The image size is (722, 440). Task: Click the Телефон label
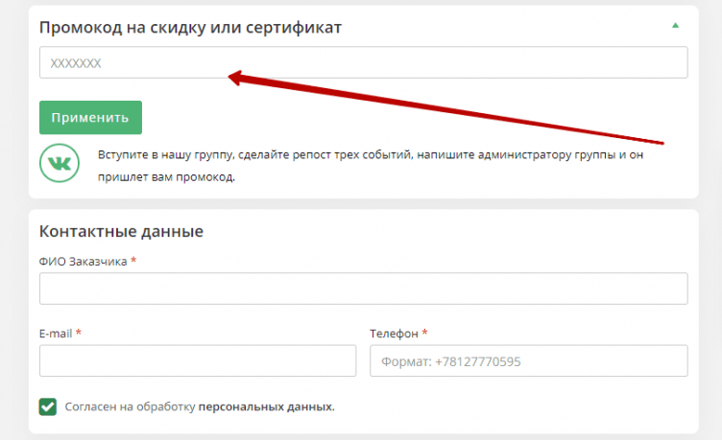[394, 334]
